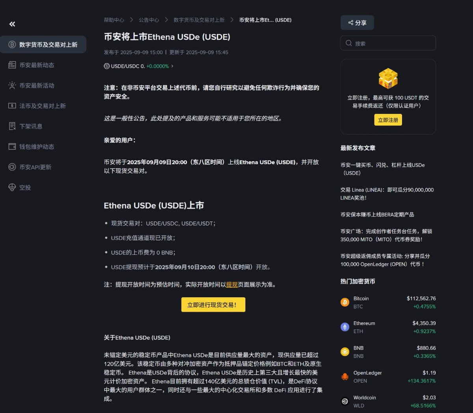Click the Ethereum price $4,350.39
Image resolution: width=473 pixels, height=413 pixels.
[x=424, y=323]
